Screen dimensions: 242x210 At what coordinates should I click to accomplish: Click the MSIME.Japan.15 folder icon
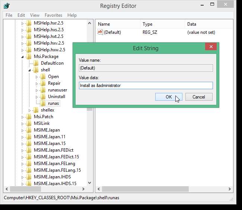pyautogui.click(x=29, y=143)
